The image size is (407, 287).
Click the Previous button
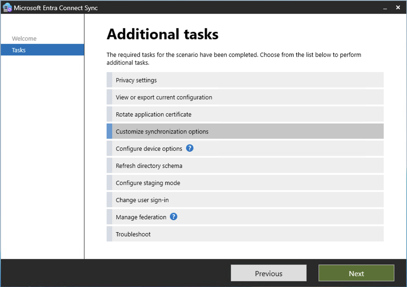268,273
